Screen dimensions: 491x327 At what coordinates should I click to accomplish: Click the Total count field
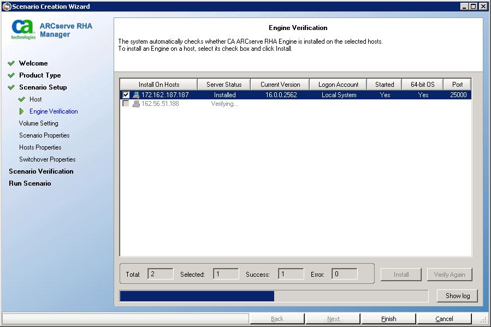[x=160, y=275]
